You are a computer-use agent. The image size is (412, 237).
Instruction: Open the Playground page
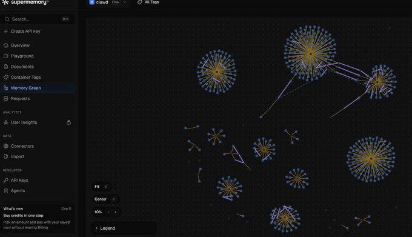click(38, 56)
